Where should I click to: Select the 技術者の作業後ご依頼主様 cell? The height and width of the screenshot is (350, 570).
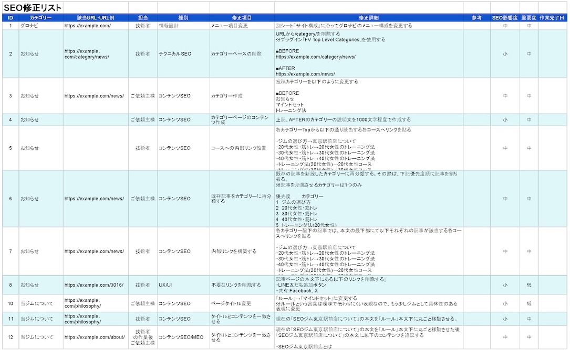[143, 337]
